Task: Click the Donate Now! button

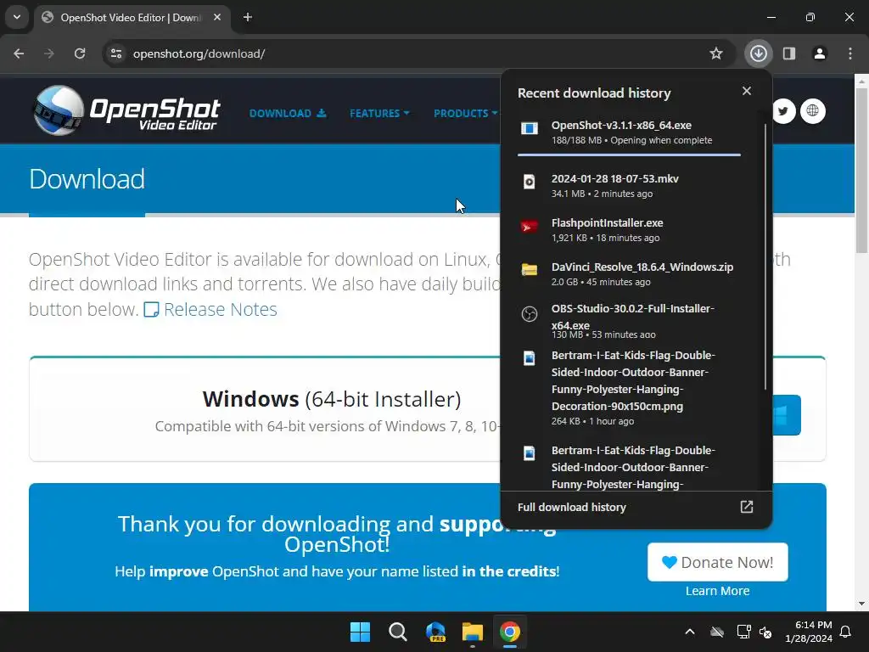Action: pos(718,562)
